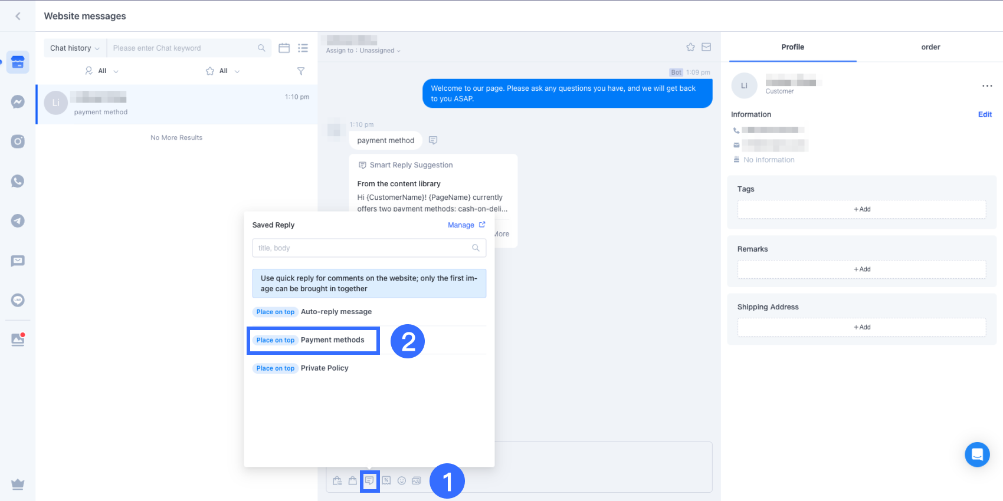Go back using the header arrow
1003x501 pixels.
pos(18,16)
